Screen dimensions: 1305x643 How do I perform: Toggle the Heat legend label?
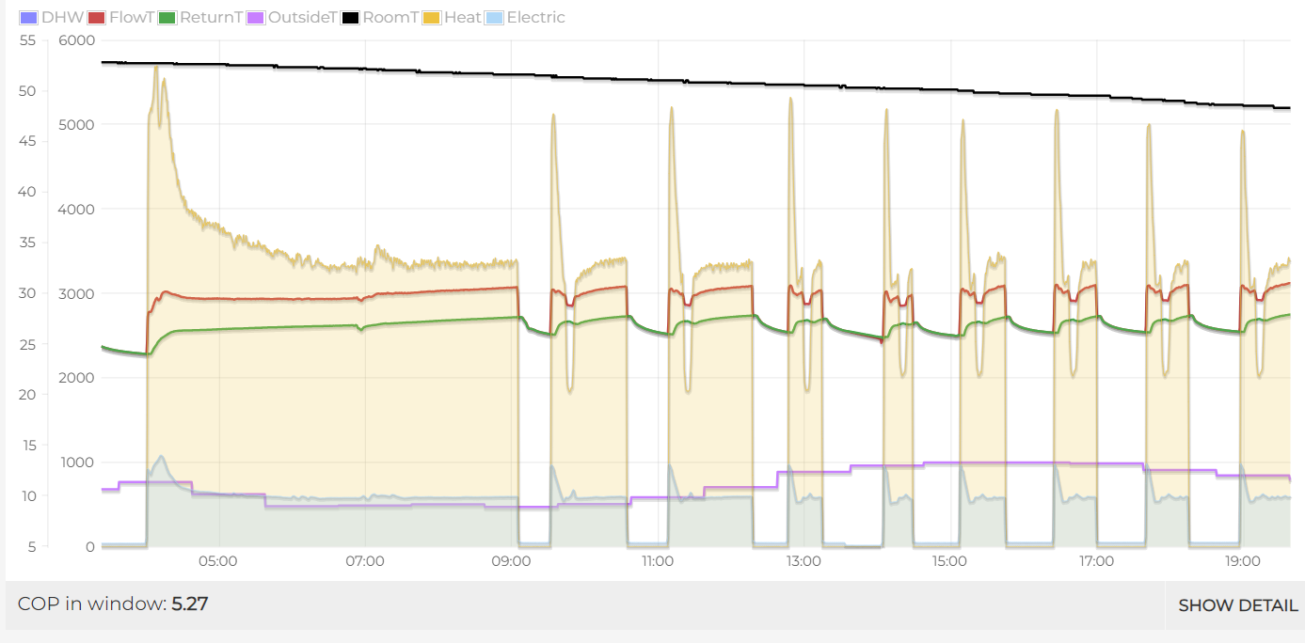pyautogui.click(x=463, y=18)
